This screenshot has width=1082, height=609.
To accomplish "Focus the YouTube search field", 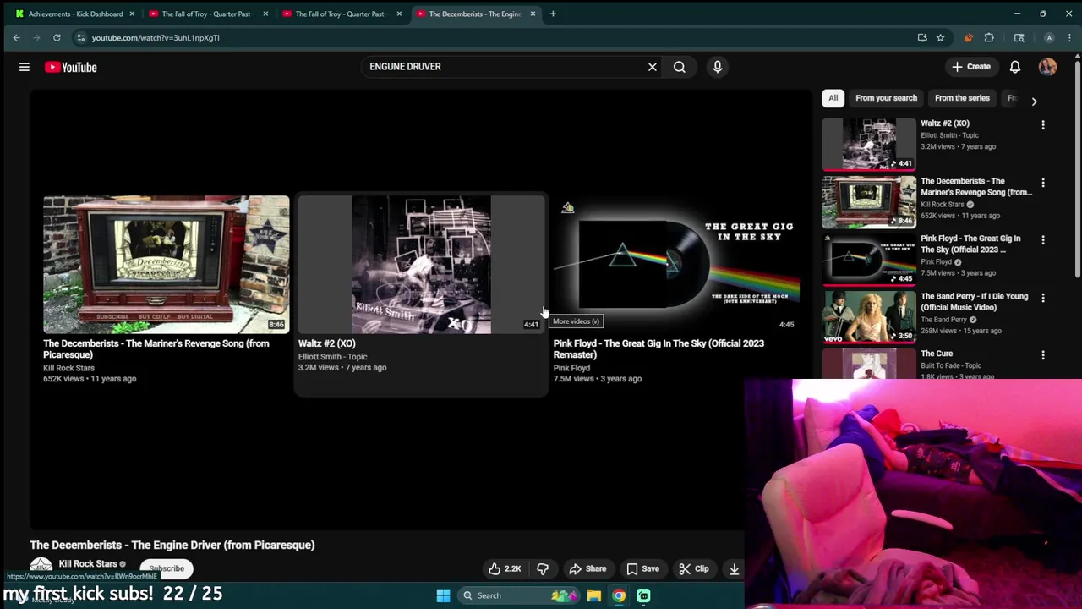I will pyautogui.click(x=503, y=67).
